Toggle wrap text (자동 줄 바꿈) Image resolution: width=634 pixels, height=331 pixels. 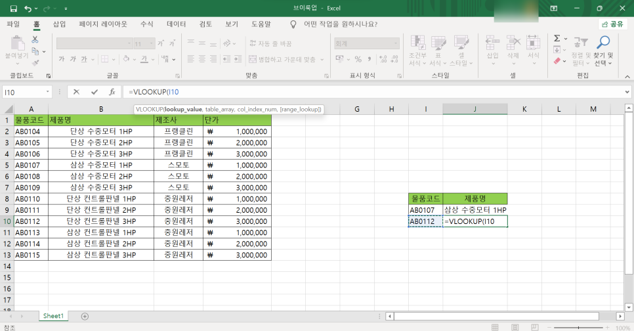tap(270, 43)
